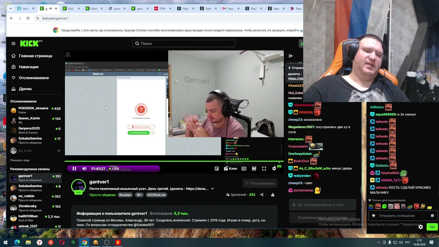439x247 pixels.
Task: Click the Отправить сообщение input field
Action: click(402, 216)
